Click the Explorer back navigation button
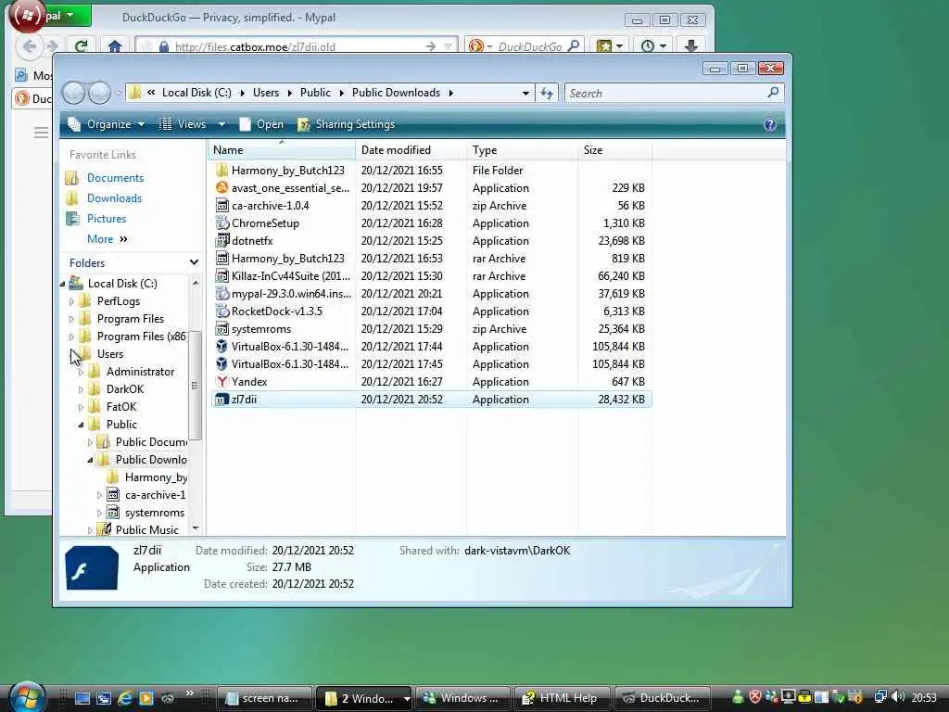949x712 pixels. pyautogui.click(x=74, y=93)
